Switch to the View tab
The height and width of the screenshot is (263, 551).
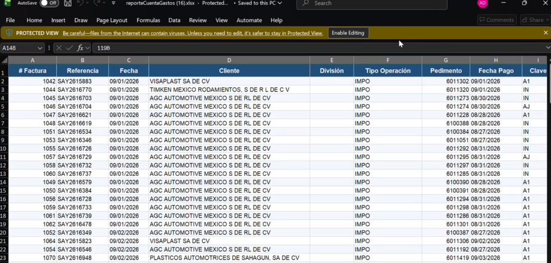coord(221,20)
